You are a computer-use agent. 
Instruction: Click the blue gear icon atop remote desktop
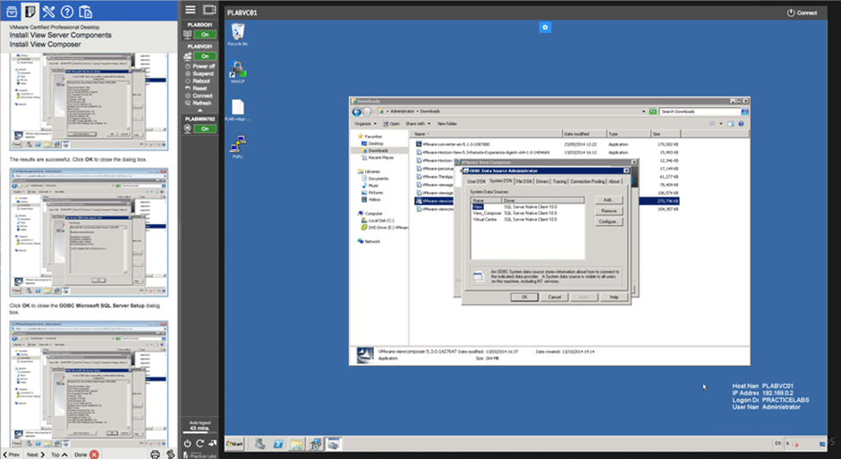click(x=545, y=28)
